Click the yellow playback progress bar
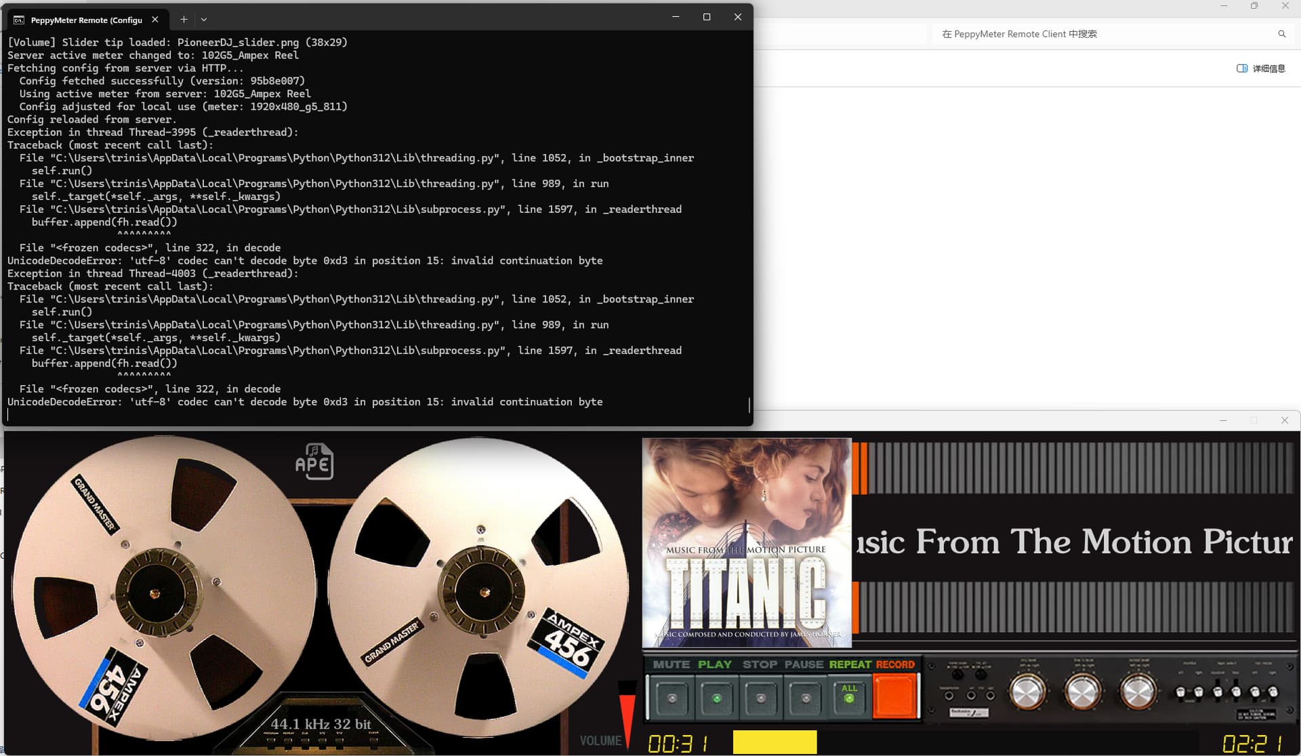 pos(775,742)
